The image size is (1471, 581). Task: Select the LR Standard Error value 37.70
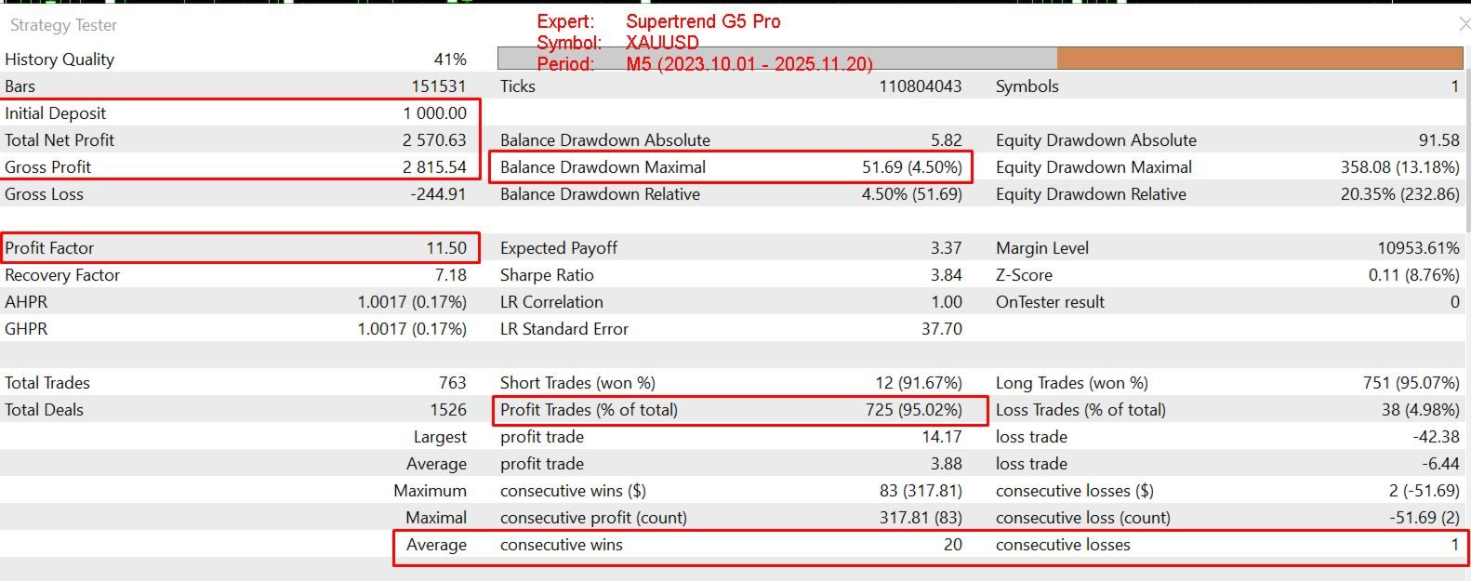coord(942,329)
